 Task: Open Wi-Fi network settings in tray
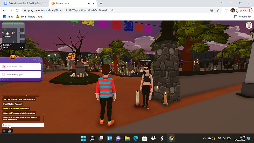click(x=219, y=138)
